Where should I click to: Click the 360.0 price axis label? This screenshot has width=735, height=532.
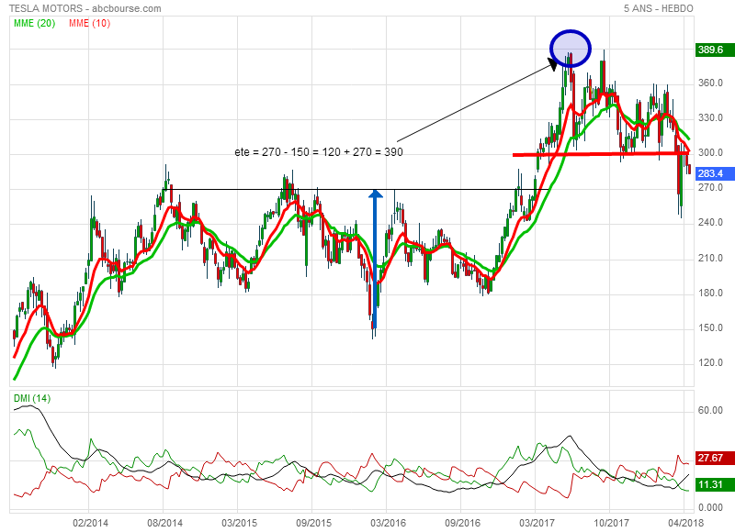710,83
